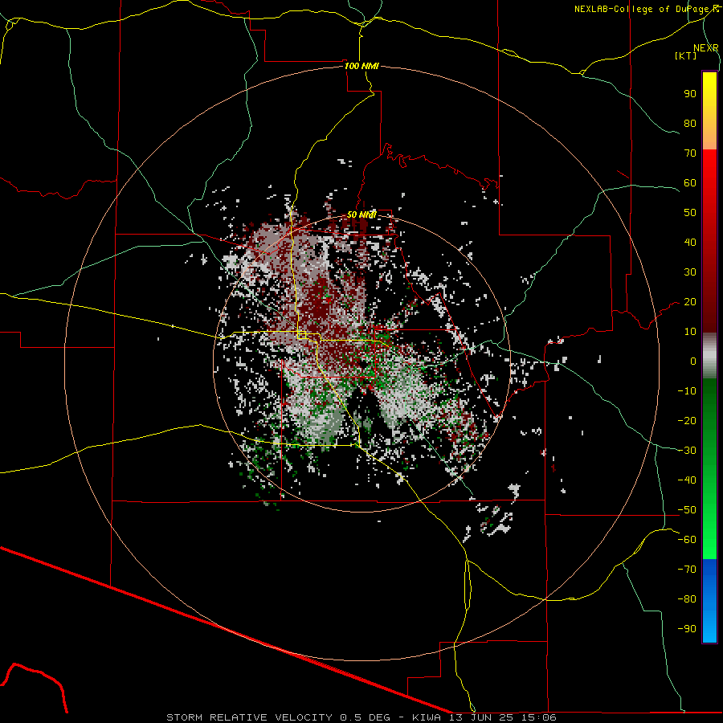Click the [KT] units label above the scale
723x723 pixels.
pyautogui.click(x=686, y=55)
